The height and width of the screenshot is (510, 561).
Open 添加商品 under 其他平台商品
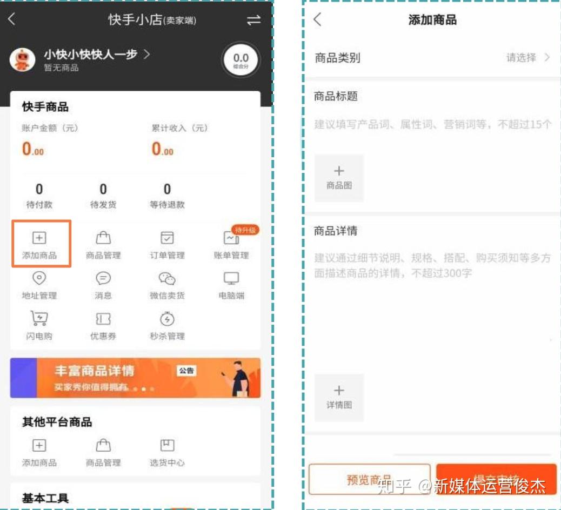coord(39,452)
